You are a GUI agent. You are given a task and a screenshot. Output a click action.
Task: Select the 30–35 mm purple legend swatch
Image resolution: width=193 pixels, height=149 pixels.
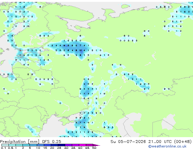coord(68,145)
